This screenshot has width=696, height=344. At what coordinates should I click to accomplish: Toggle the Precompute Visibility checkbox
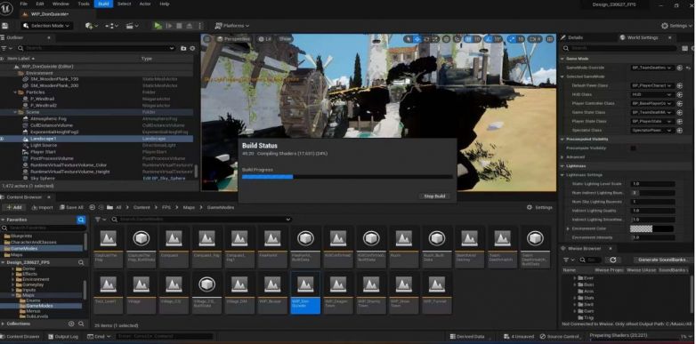coord(634,148)
